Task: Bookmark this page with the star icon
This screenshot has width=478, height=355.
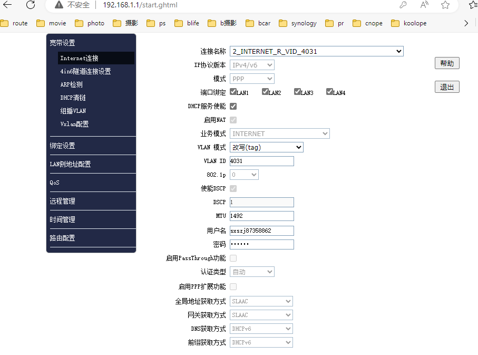Action: pyautogui.click(x=445, y=5)
